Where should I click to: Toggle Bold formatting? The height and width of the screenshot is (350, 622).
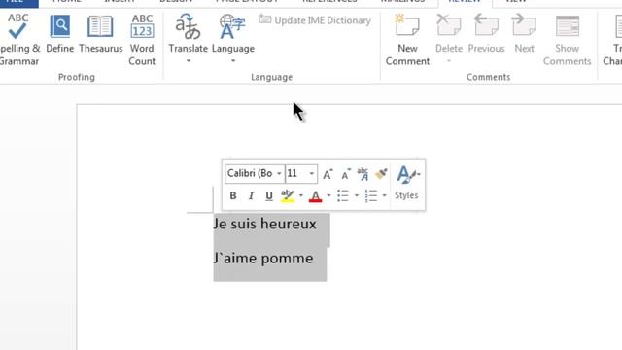233,195
